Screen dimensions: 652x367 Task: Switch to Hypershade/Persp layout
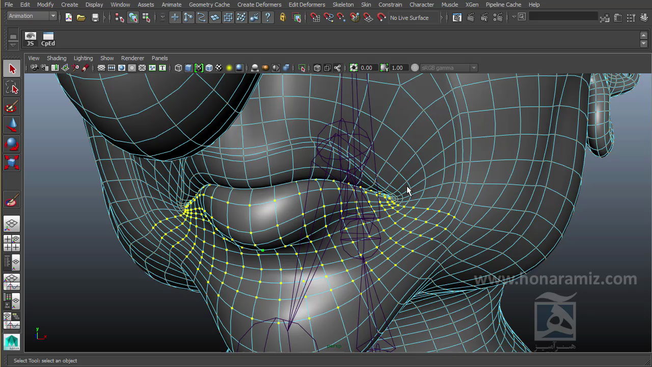pos(12,301)
